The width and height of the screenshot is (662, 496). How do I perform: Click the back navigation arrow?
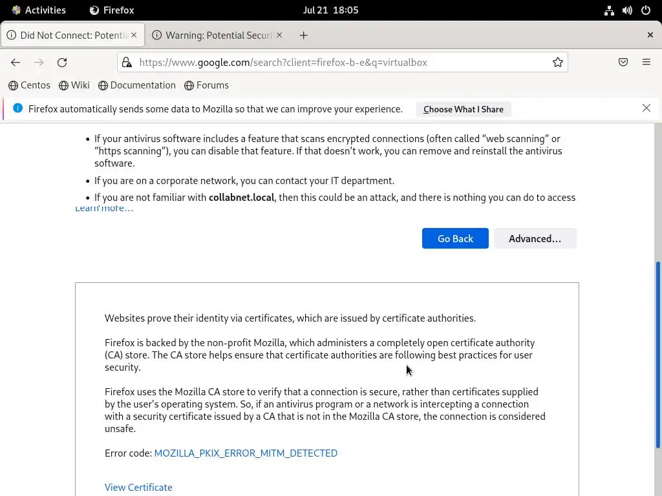tap(16, 63)
